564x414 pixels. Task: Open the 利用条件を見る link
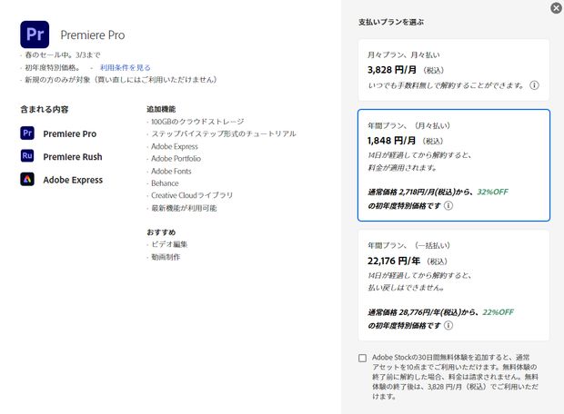click(x=126, y=67)
